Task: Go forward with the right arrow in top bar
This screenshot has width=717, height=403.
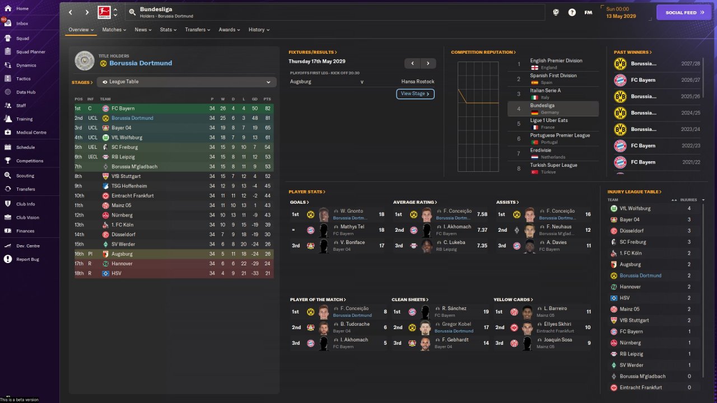Action: 87,12
